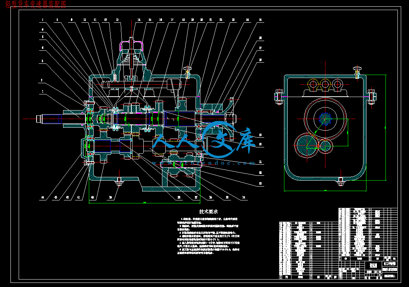Click part callout number 24
Viewport: 409px width, 287px height.
[247, 20]
